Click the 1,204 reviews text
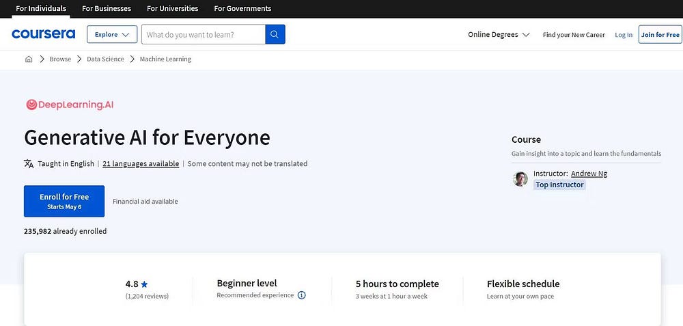This screenshot has width=683, height=326. [x=147, y=297]
